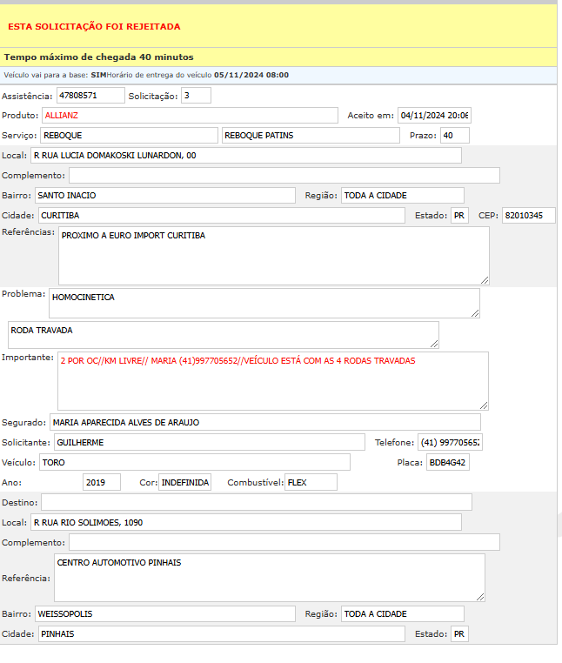Click the destination Cidade field PINHAIS
Screen dimensions: 562x663
(221, 634)
